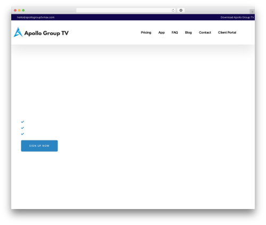Click the green maximize window button

click(23, 10)
